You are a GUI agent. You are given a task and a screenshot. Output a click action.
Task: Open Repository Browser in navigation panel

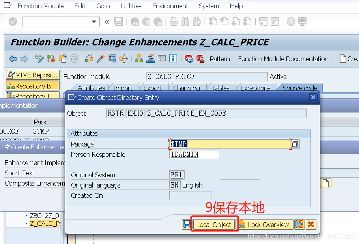point(33,86)
